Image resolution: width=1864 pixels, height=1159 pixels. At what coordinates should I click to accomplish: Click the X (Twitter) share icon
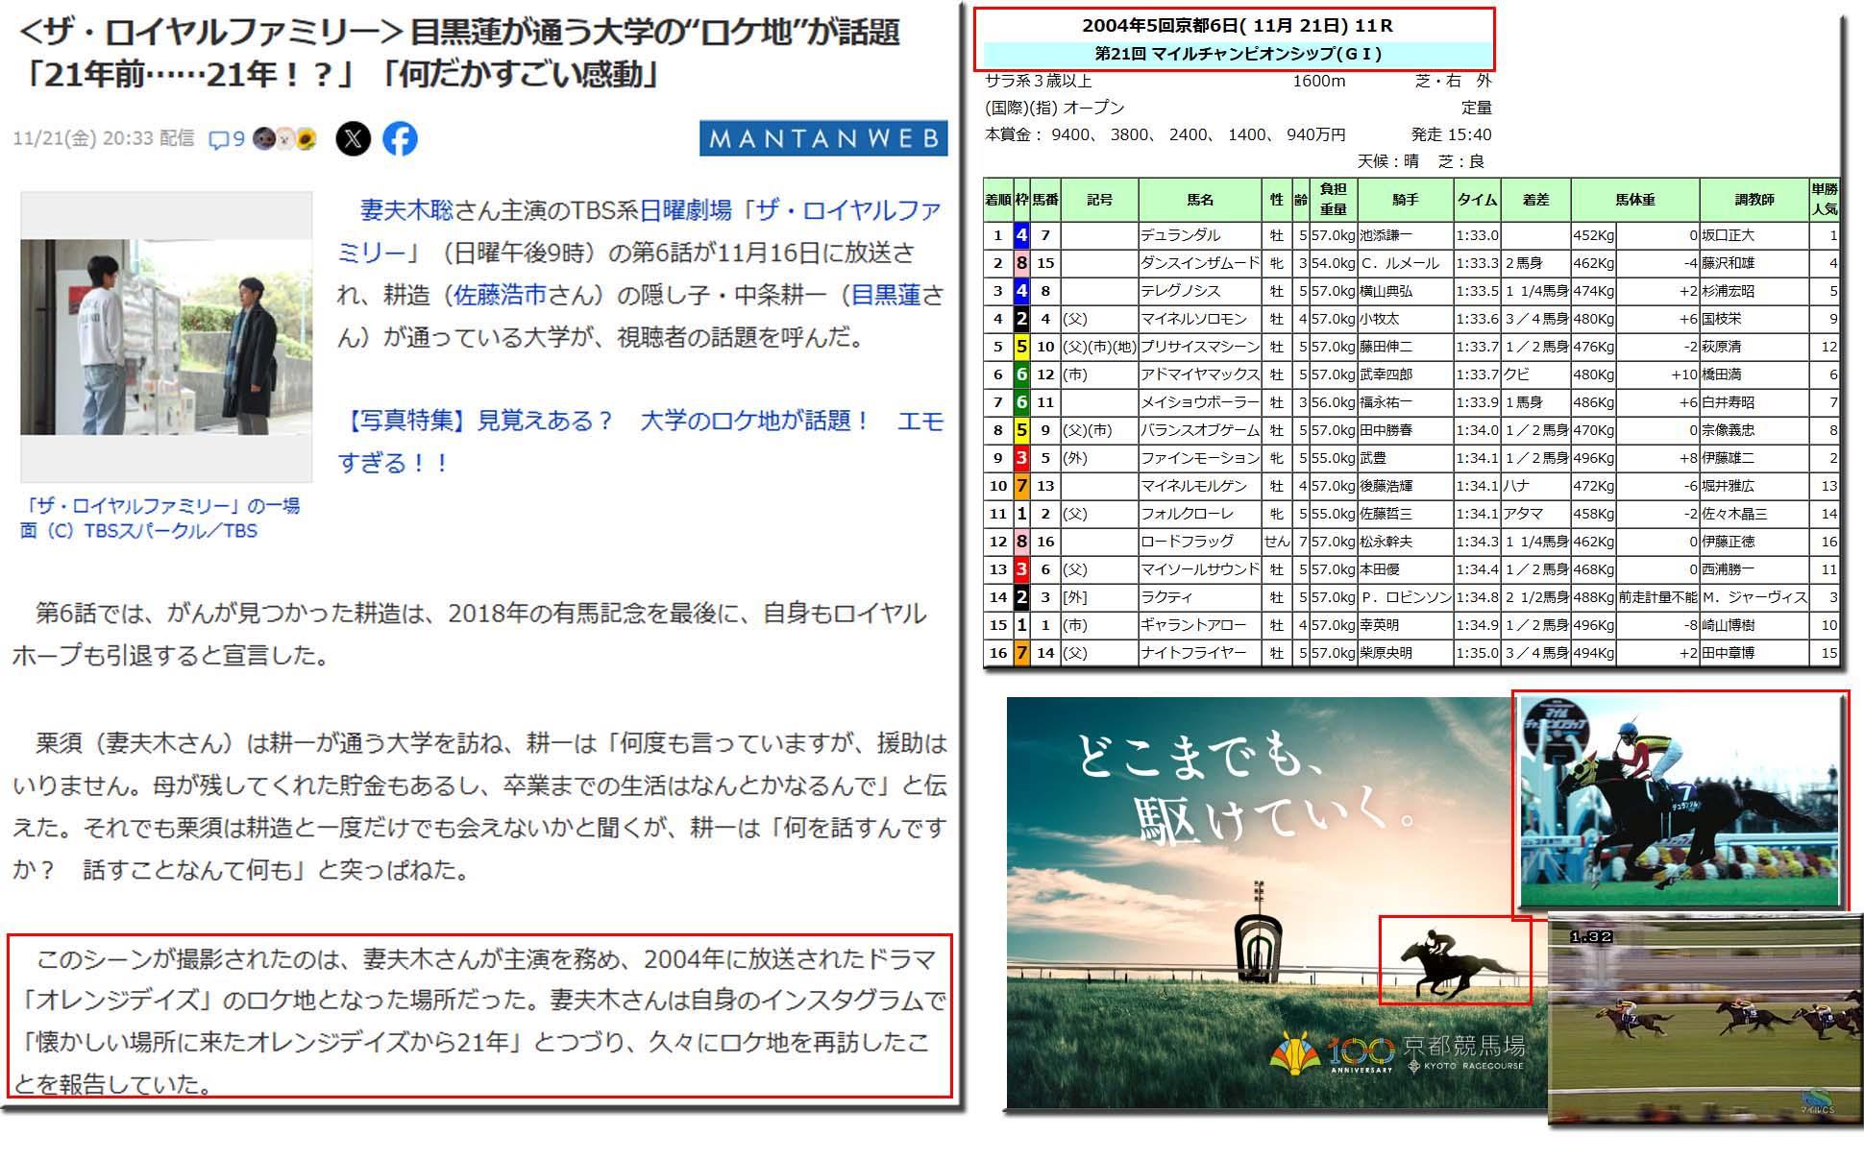click(353, 139)
